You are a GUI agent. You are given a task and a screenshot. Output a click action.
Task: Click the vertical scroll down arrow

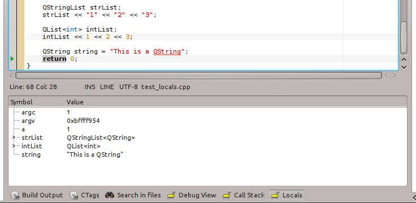coord(404,67)
